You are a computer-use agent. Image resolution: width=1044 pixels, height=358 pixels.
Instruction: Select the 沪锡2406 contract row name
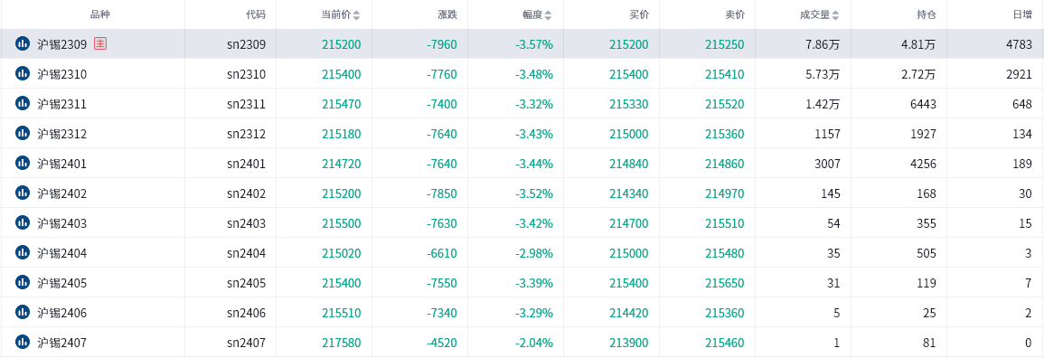(x=62, y=313)
